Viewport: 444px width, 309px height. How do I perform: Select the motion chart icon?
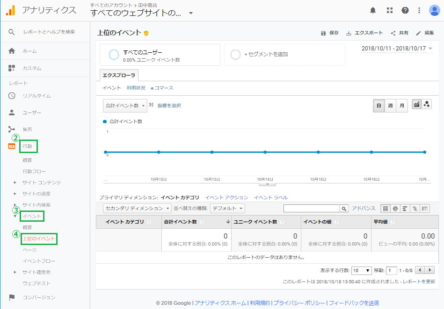point(426,104)
